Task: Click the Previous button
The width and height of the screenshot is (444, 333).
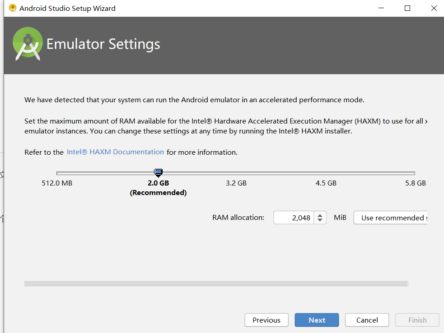Action: 266,320
